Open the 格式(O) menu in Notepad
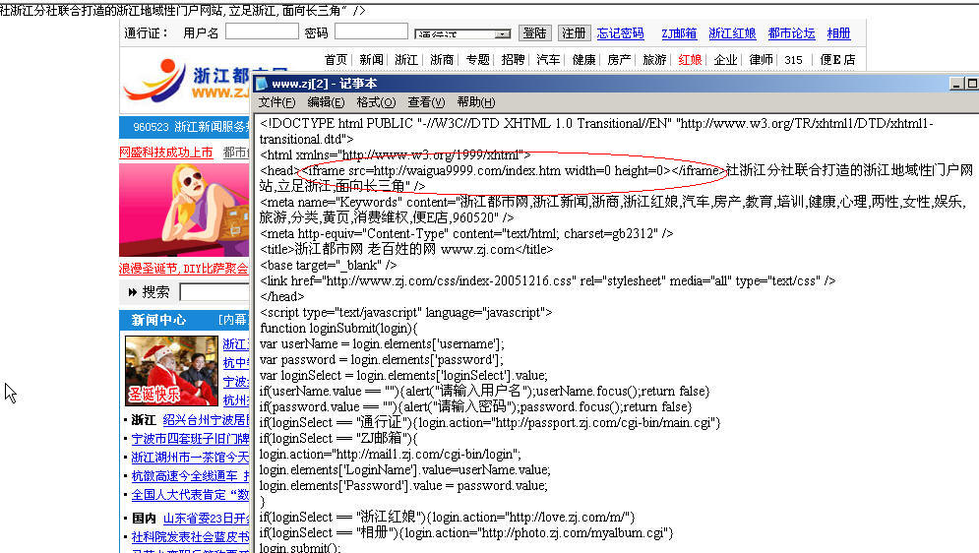The width and height of the screenshot is (979, 553). (376, 102)
